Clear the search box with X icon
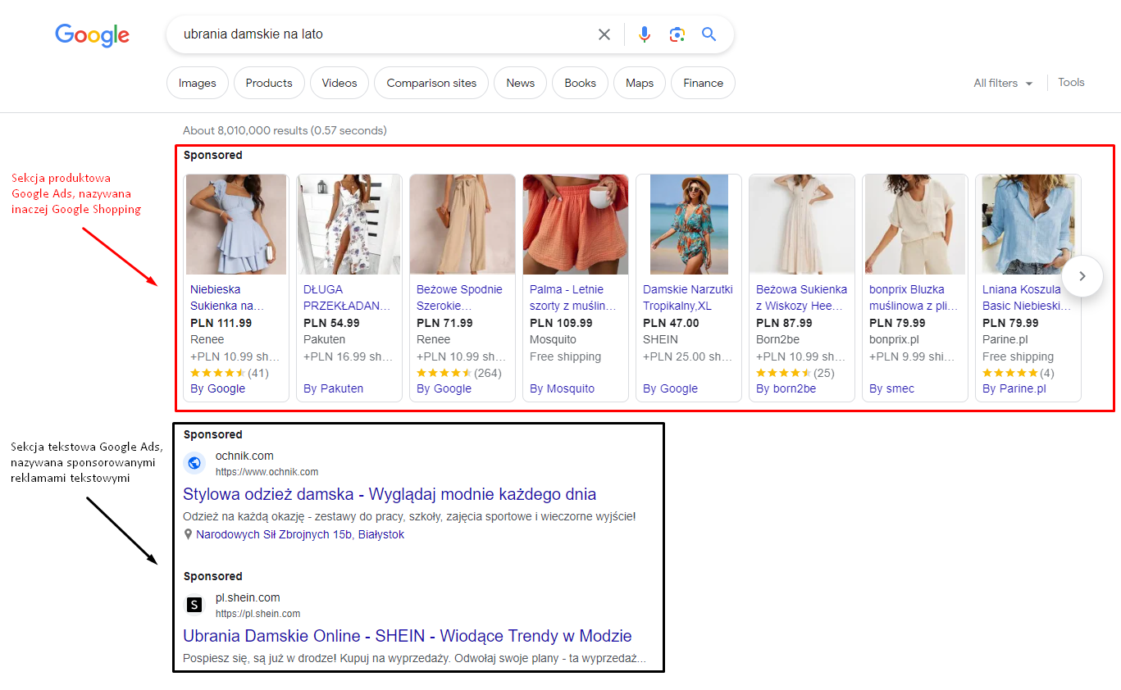This screenshot has height=690, width=1121. tap(604, 34)
